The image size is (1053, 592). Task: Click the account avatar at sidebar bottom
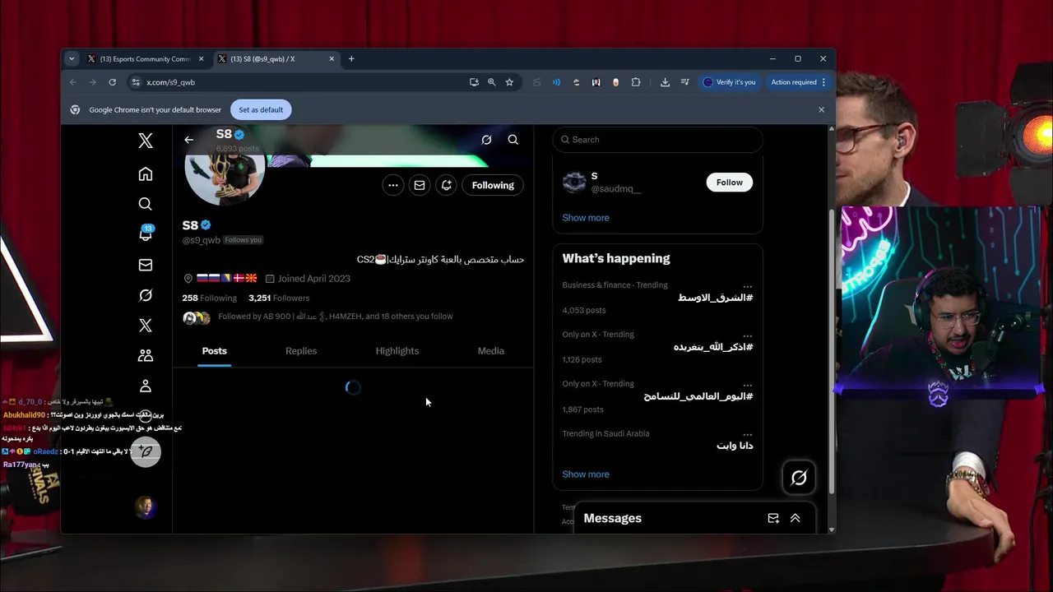tap(146, 506)
